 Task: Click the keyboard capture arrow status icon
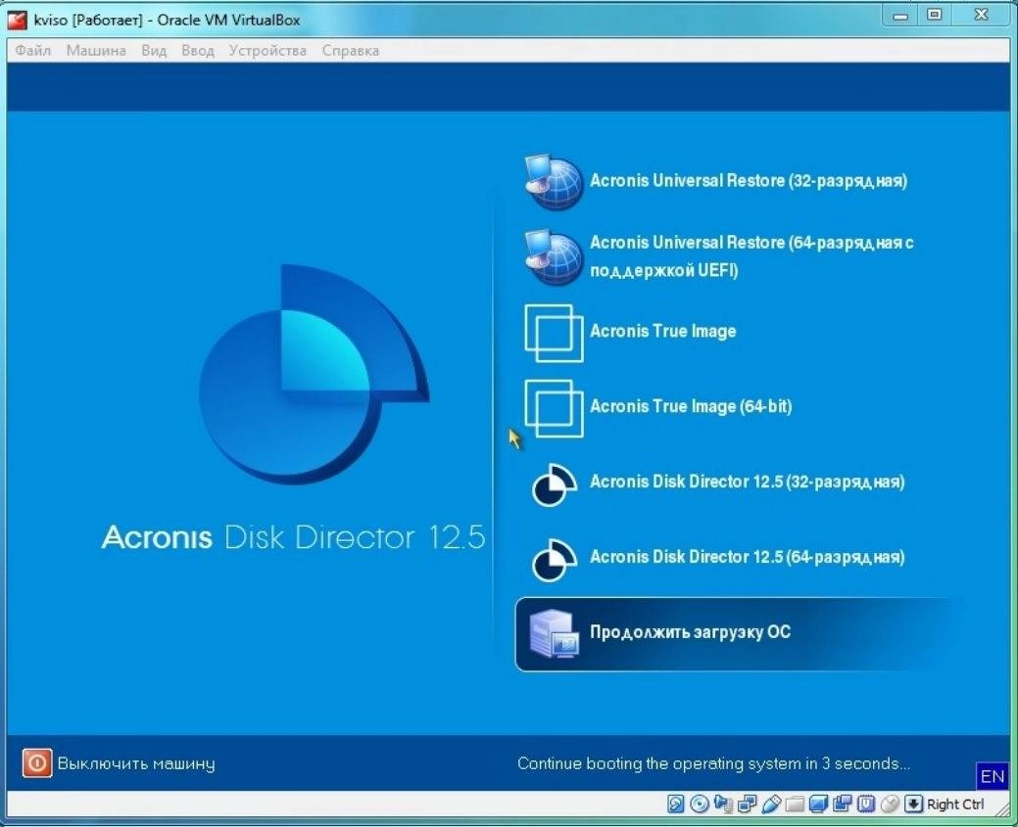[x=913, y=804]
